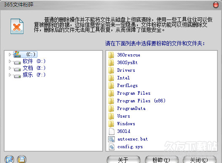This screenshot has width=222, height=163.
Task: Click the Windows folder name
Action: pyautogui.click(x=126, y=124)
